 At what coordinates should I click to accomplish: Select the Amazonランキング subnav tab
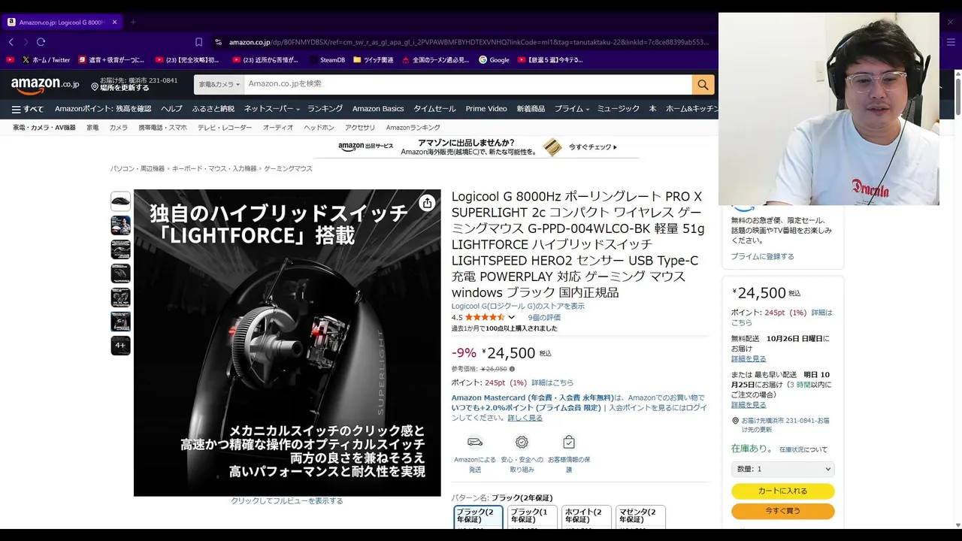413,128
